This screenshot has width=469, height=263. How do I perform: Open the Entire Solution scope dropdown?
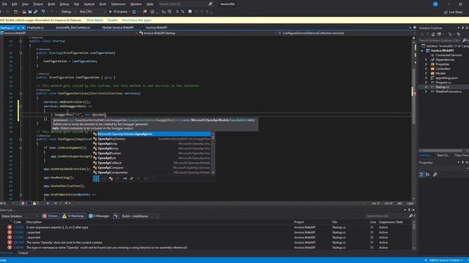click(x=20, y=216)
